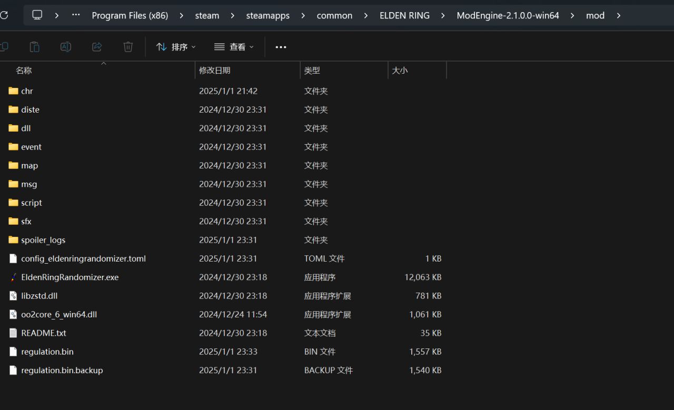Open the toolbar three-dots more options menu
This screenshot has width=674, height=410.
[281, 47]
